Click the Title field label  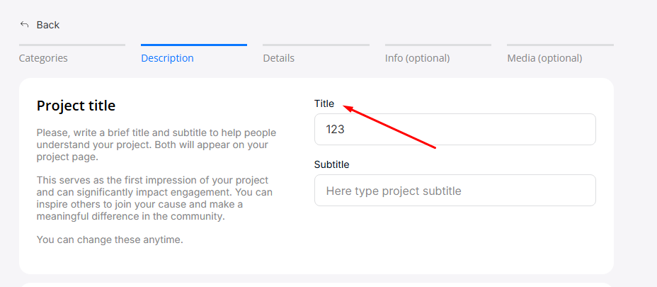pyautogui.click(x=324, y=103)
